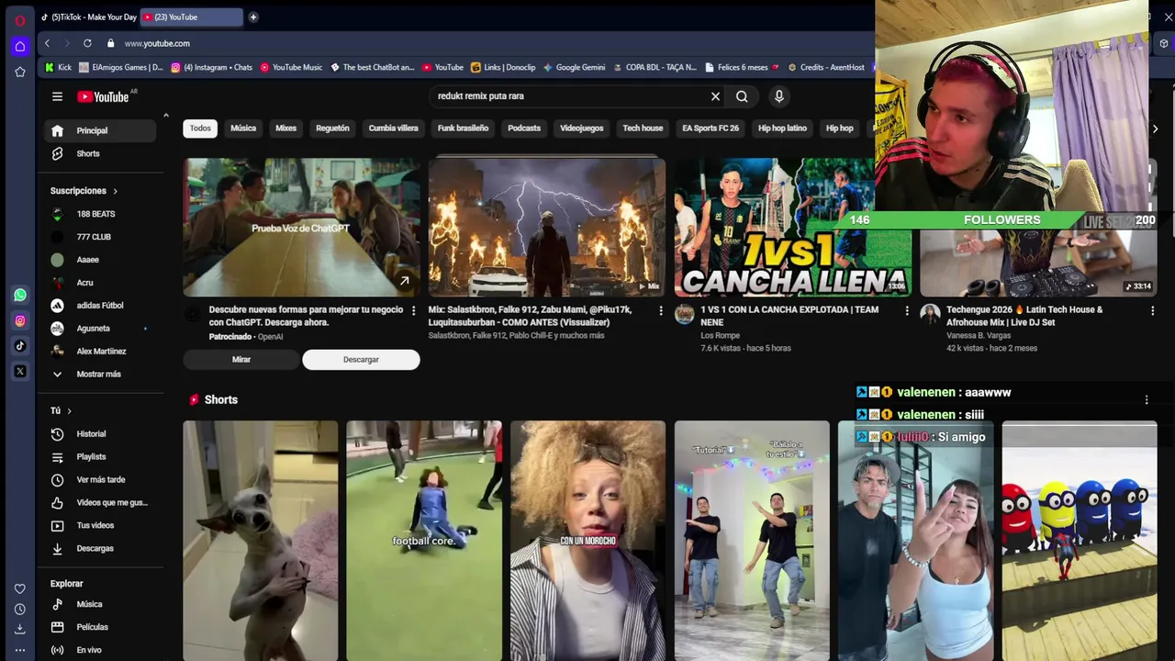Show more filter chips with right arrow

click(1155, 129)
